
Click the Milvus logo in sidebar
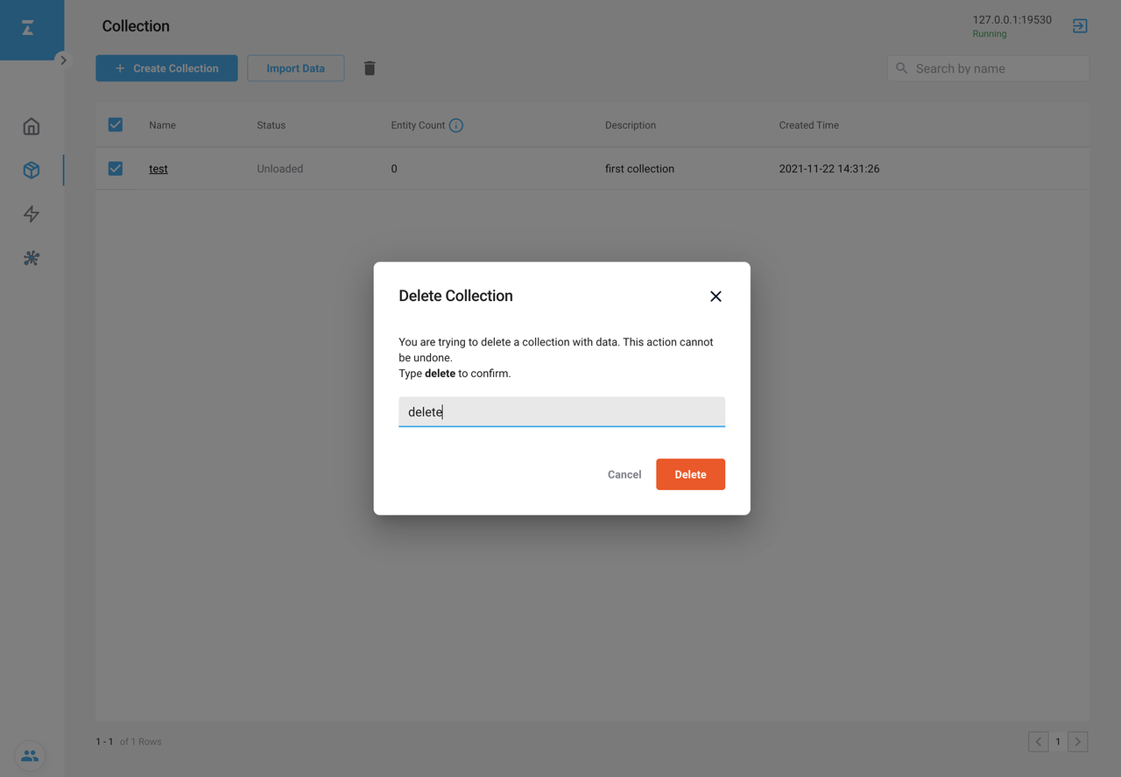[28, 29]
